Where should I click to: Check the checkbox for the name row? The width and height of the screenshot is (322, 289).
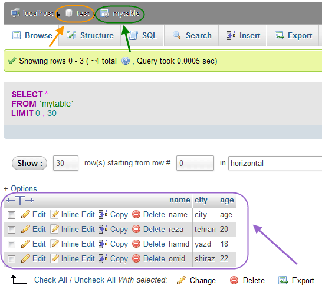[x=11, y=215]
